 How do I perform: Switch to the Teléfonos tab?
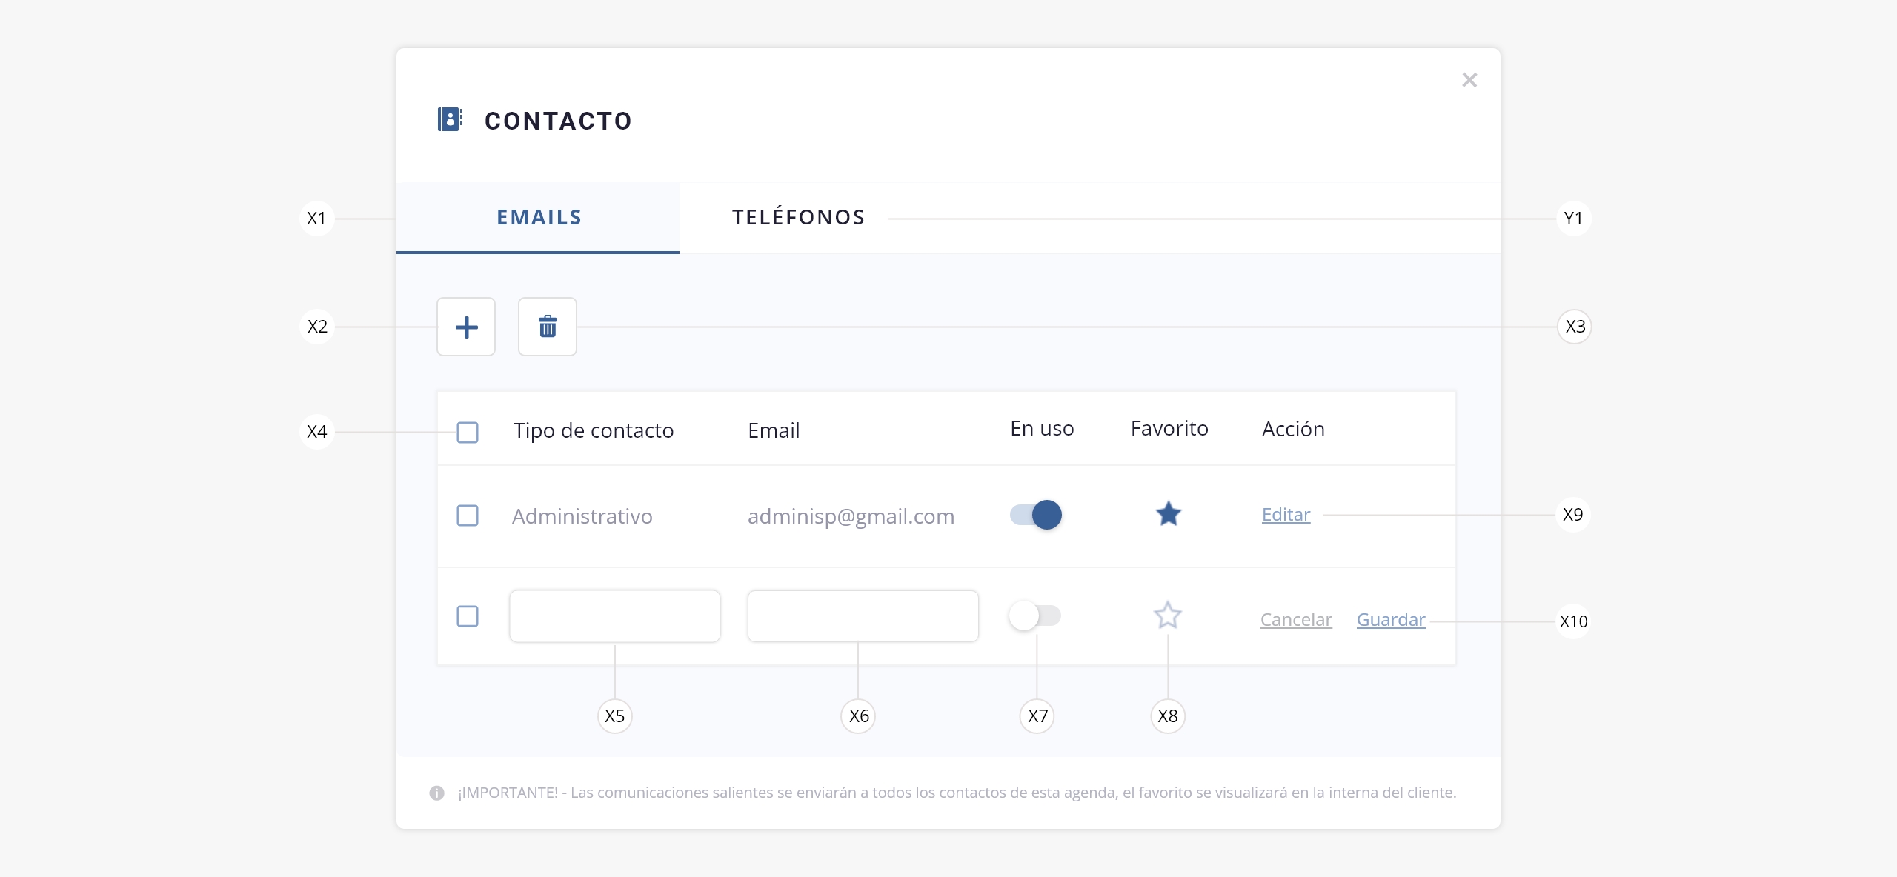798,217
